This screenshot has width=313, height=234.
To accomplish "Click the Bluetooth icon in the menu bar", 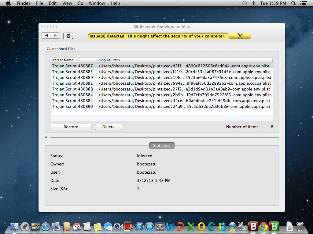I will (254, 3).
